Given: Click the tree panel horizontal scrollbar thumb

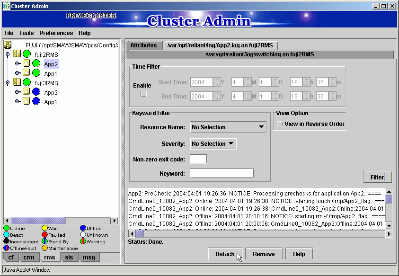Looking at the screenshot, I should (38, 221).
